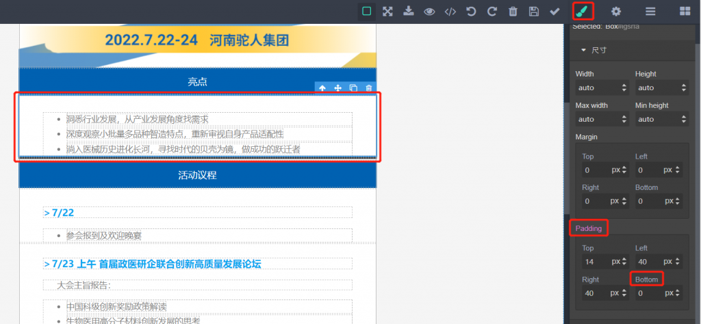Click the Margin Bottom value field
Screen dimensions: 701x324
[649, 201]
